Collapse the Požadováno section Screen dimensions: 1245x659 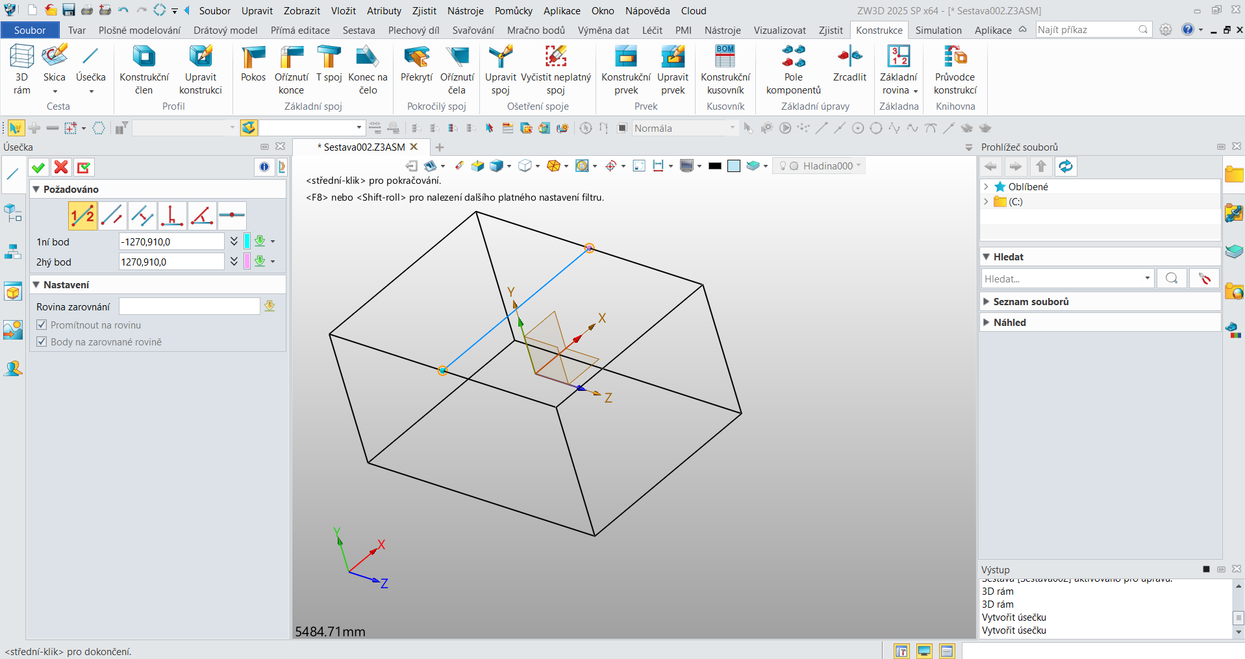(x=36, y=189)
